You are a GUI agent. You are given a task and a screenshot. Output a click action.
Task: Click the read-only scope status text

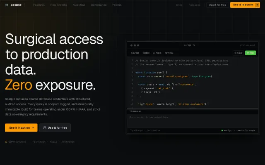coord(246,130)
